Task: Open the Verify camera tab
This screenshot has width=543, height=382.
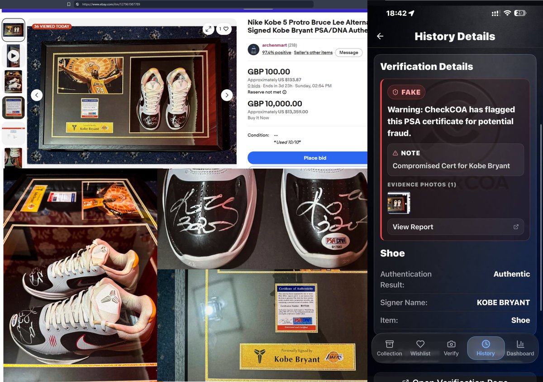Action: coord(451,348)
